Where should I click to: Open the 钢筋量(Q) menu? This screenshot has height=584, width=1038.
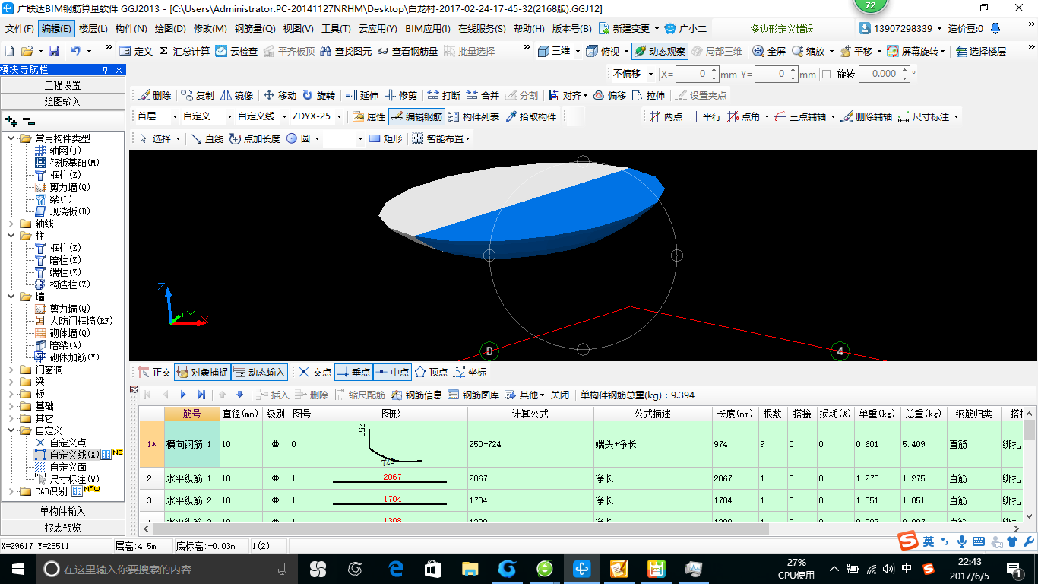click(x=255, y=29)
